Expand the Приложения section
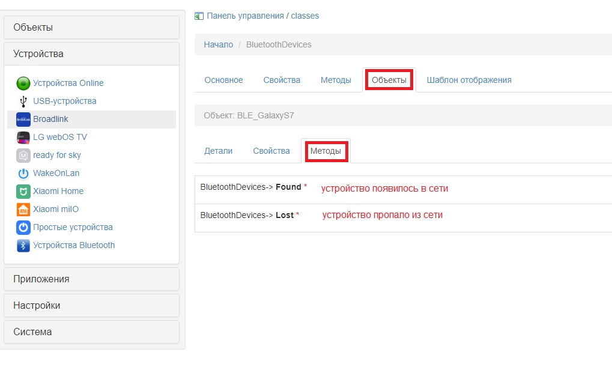 coord(42,279)
